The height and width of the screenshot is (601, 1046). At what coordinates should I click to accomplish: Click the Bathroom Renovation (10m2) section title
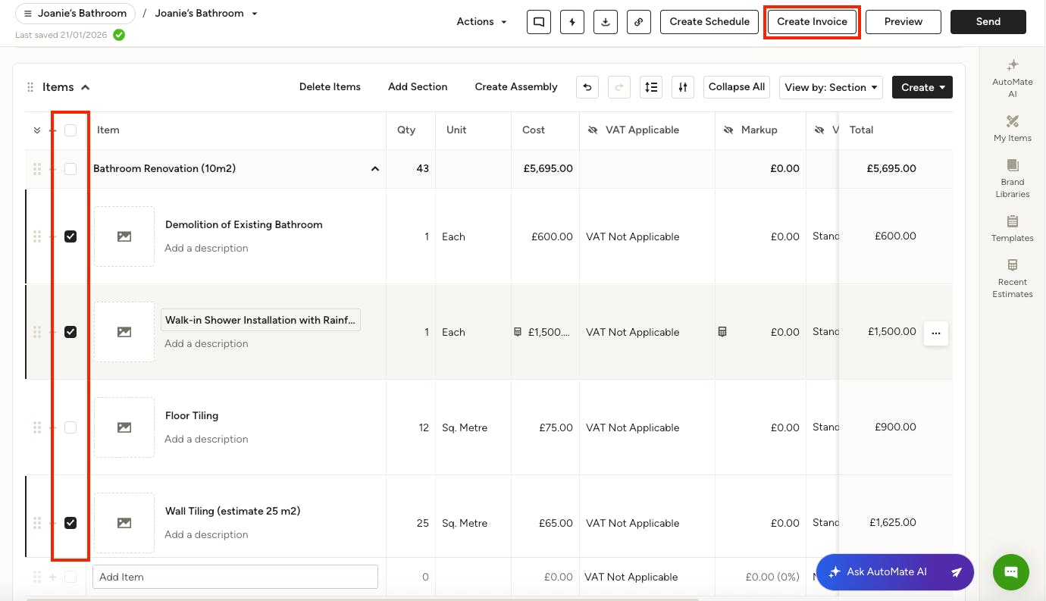pyautogui.click(x=164, y=169)
